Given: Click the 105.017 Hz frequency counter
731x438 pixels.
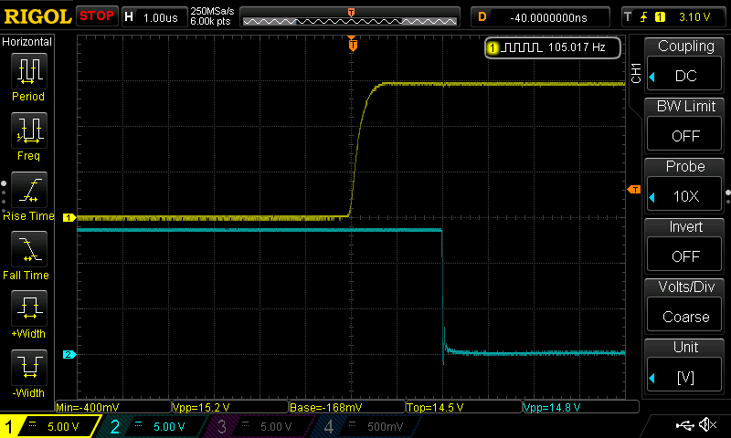Looking at the screenshot, I should pyautogui.click(x=552, y=47).
